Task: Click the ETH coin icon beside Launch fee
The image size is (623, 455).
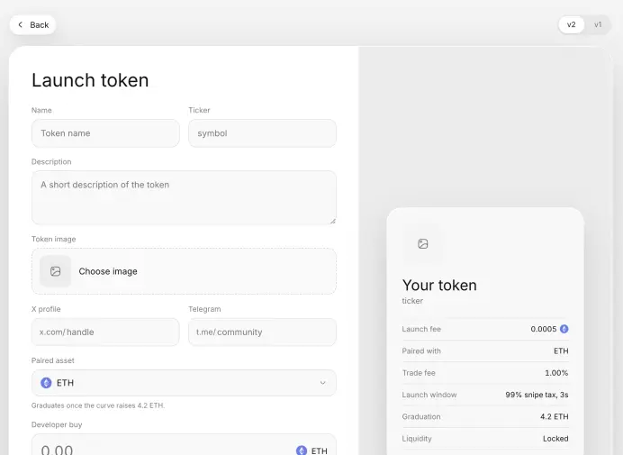Action: pyautogui.click(x=564, y=329)
